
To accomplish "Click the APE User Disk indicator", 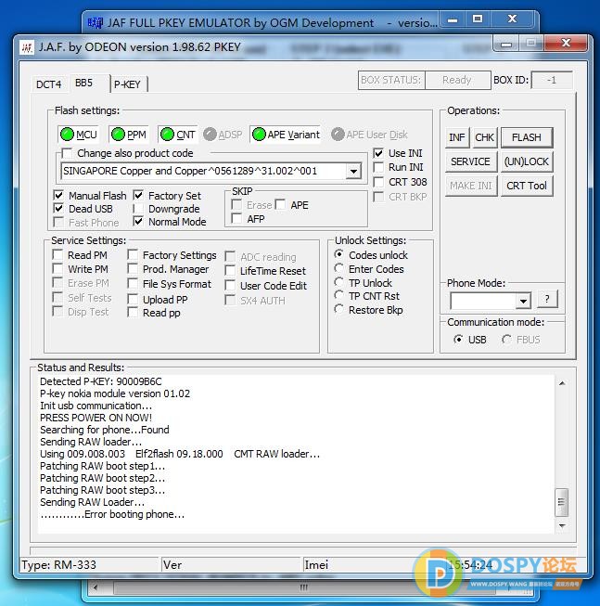I will point(369,135).
